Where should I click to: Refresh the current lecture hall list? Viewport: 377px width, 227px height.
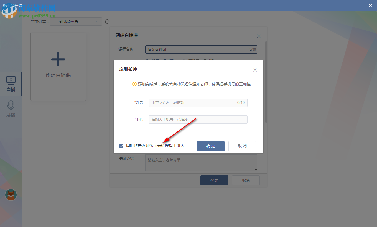(107, 21)
